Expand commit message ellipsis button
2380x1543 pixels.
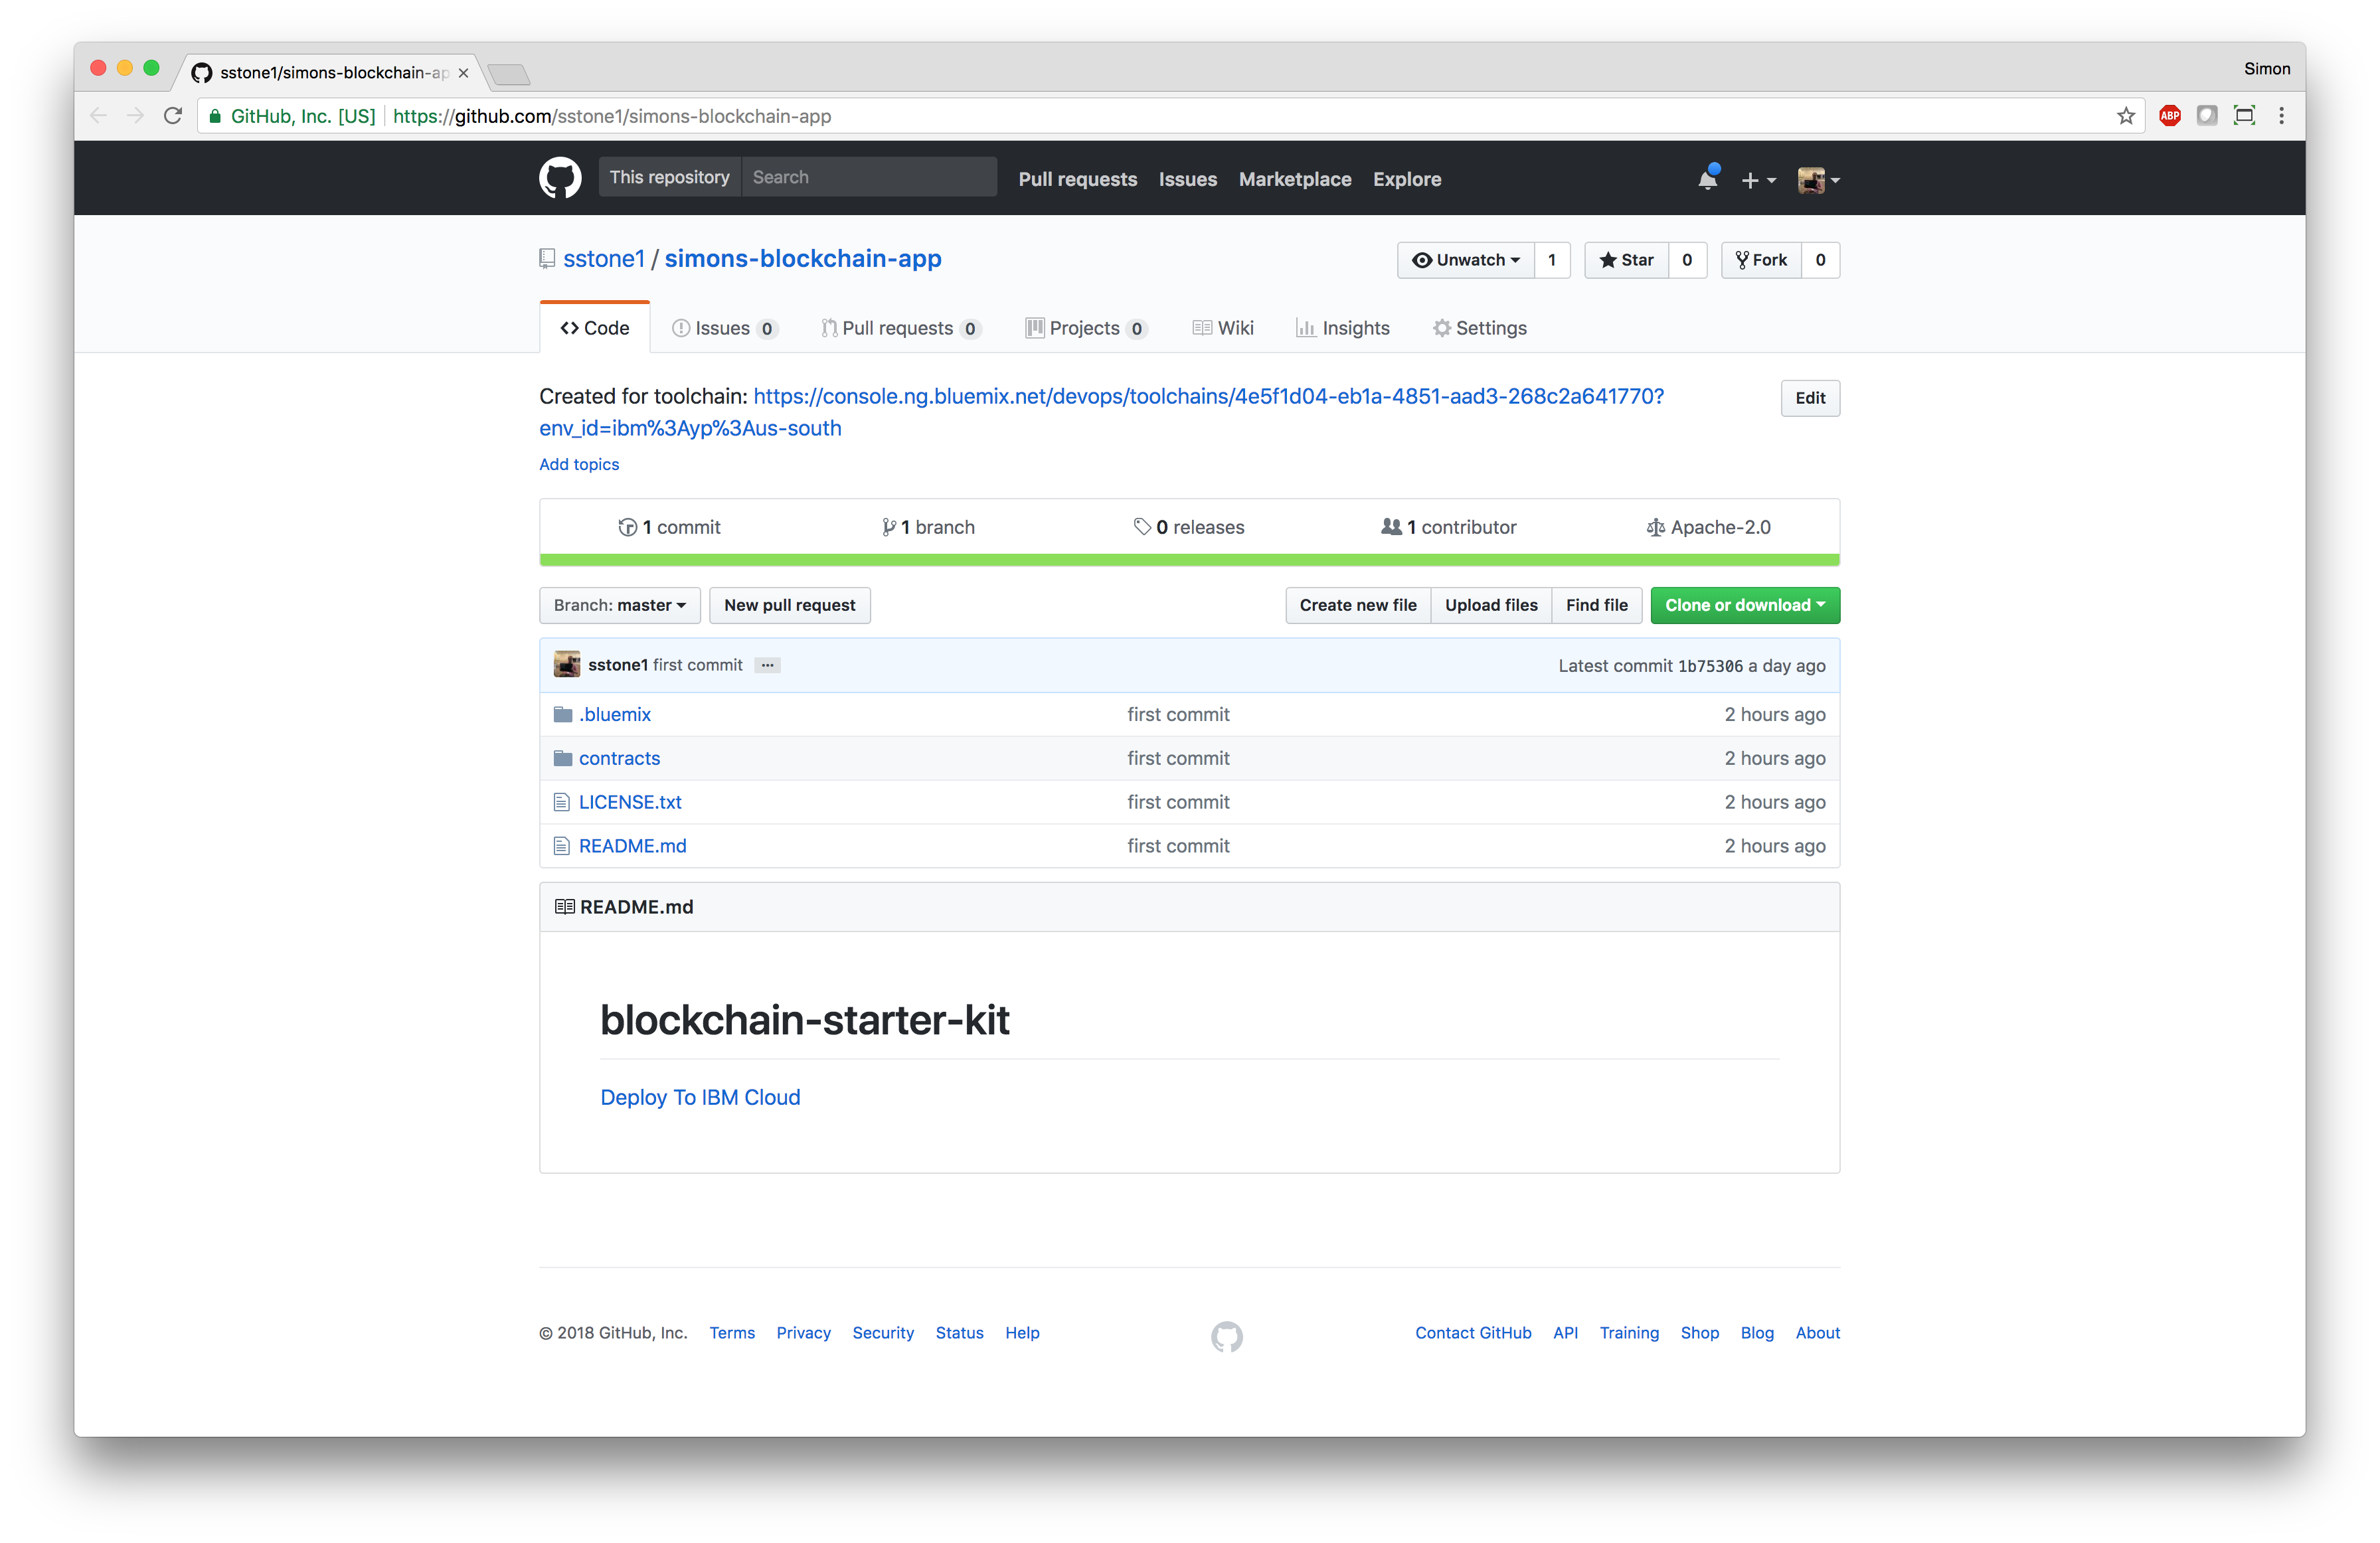click(x=767, y=665)
